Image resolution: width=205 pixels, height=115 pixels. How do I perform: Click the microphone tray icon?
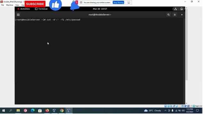tap(172, 111)
